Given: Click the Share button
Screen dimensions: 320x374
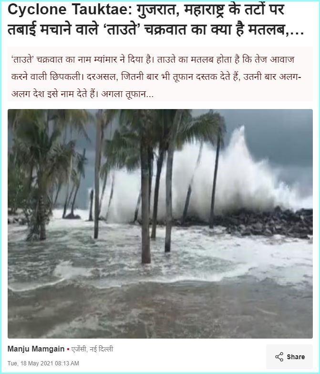Looking at the screenshot, I should pos(289,357).
